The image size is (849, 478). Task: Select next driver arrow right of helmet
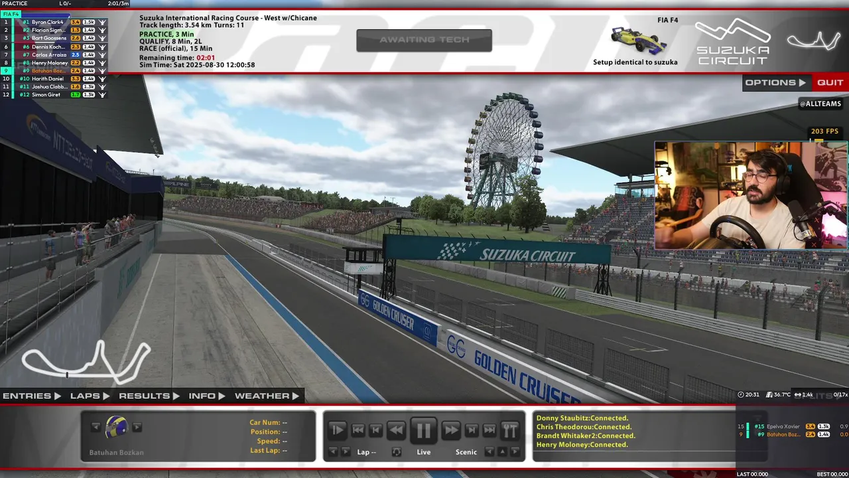coord(137,427)
